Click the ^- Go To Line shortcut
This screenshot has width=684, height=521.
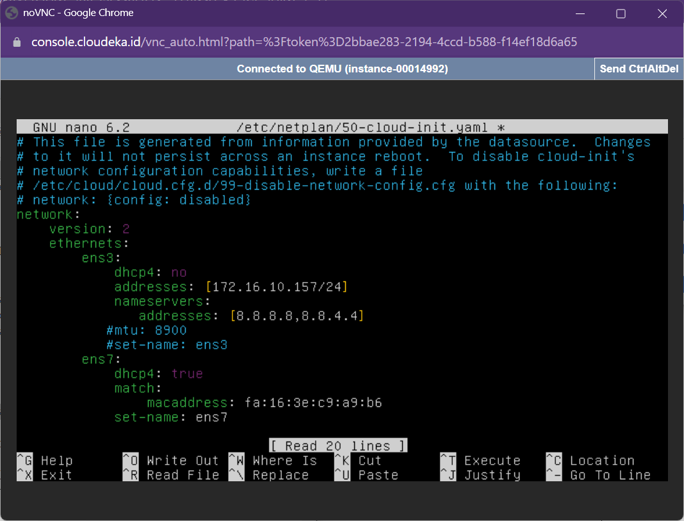598,475
